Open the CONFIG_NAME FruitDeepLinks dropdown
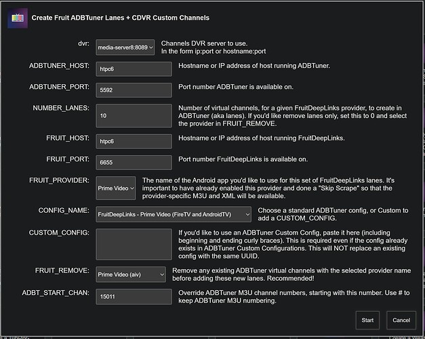The width and height of the screenshot is (425, 339). [x=173, y=214]
